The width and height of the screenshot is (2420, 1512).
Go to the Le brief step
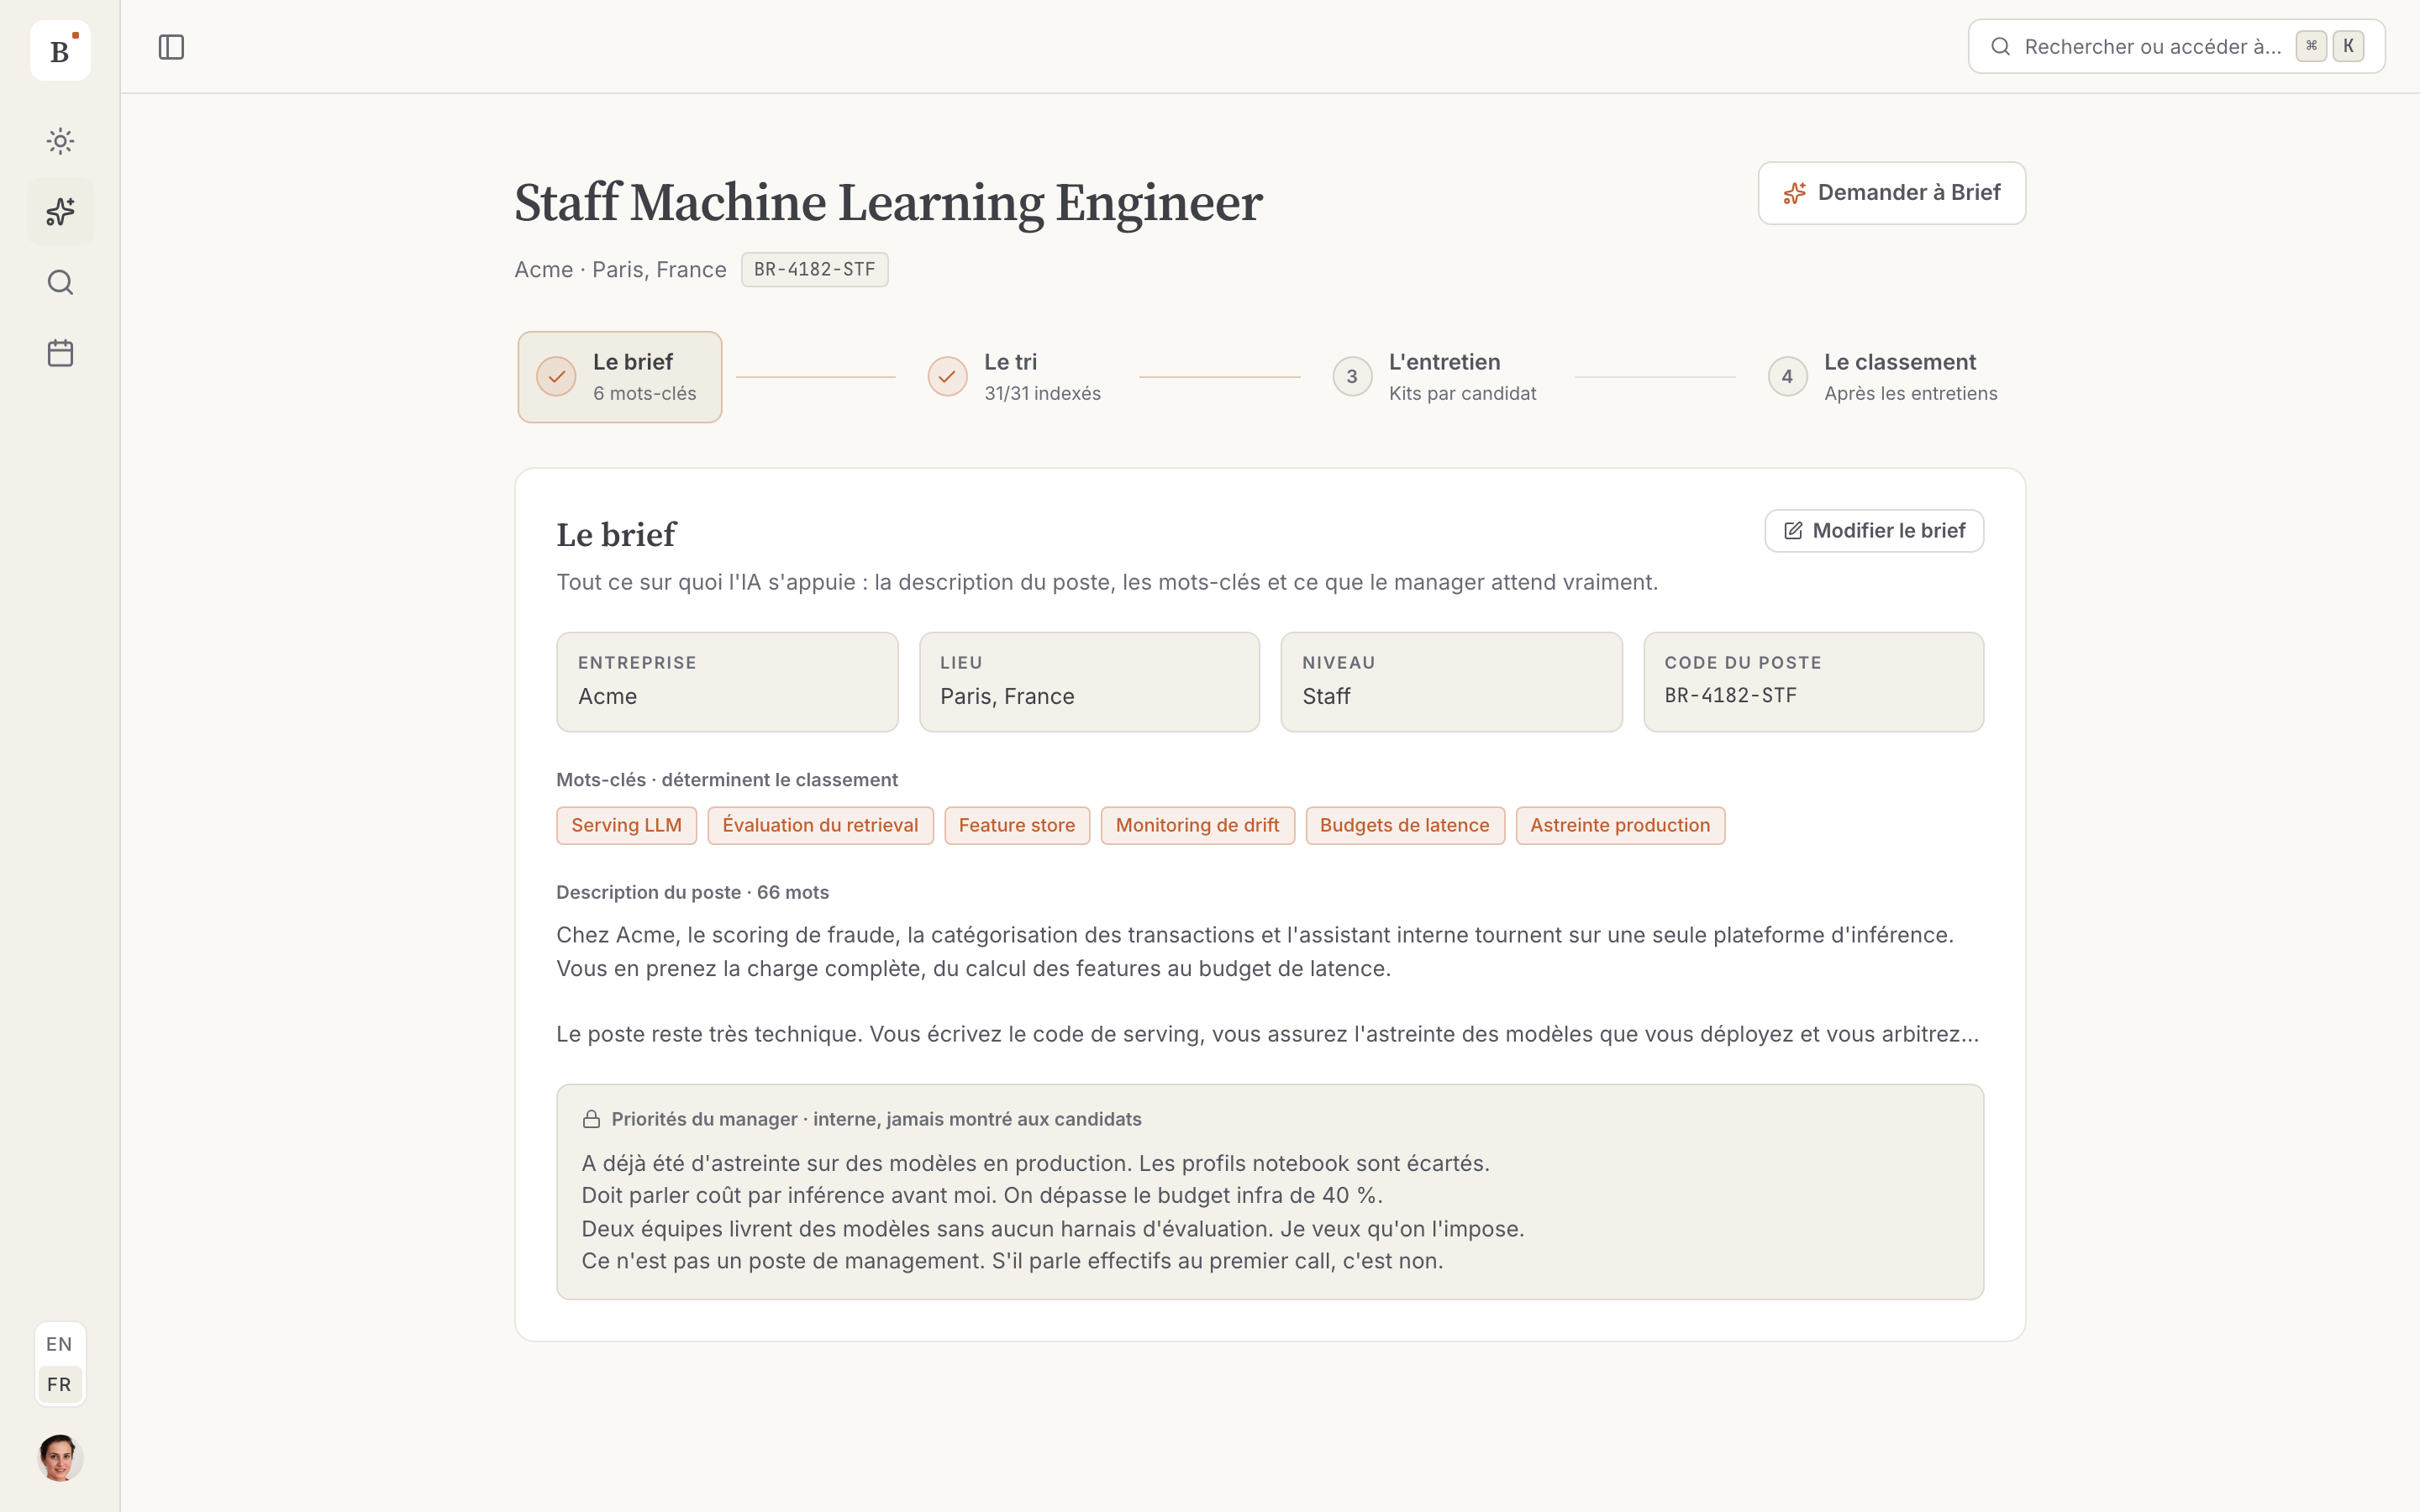[x=619, y=377]
